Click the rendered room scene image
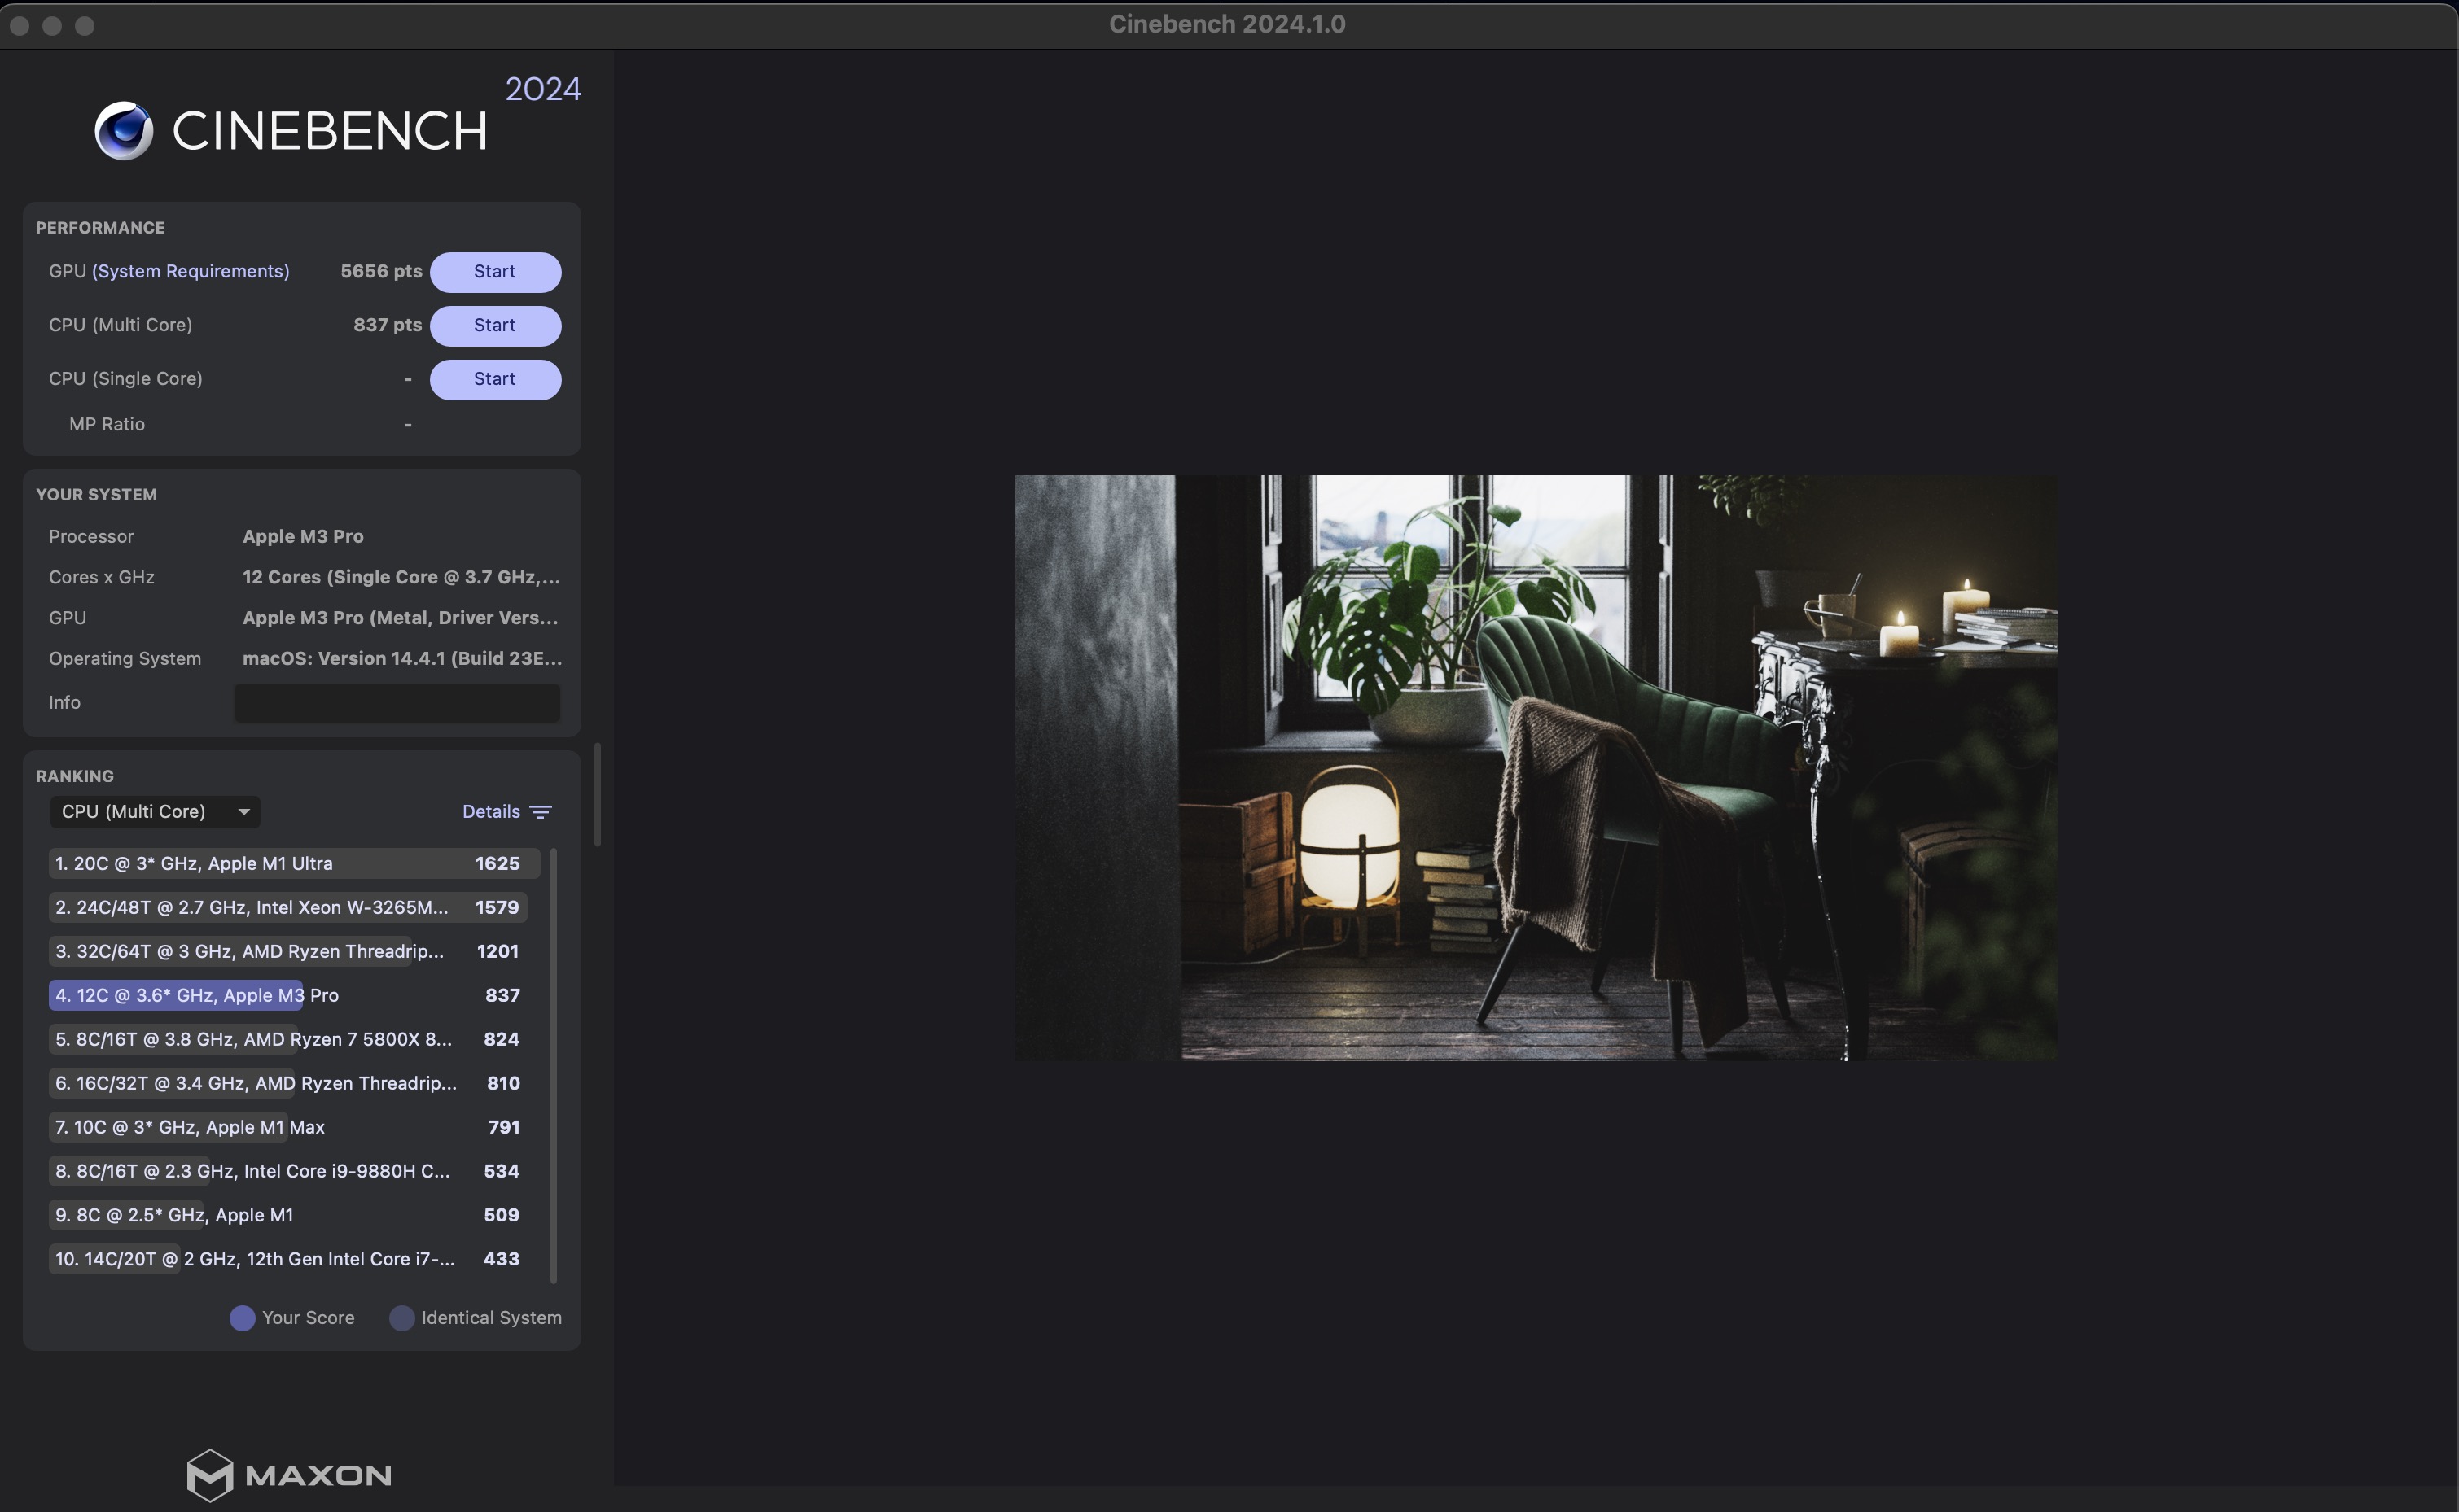 [1536, 767]
